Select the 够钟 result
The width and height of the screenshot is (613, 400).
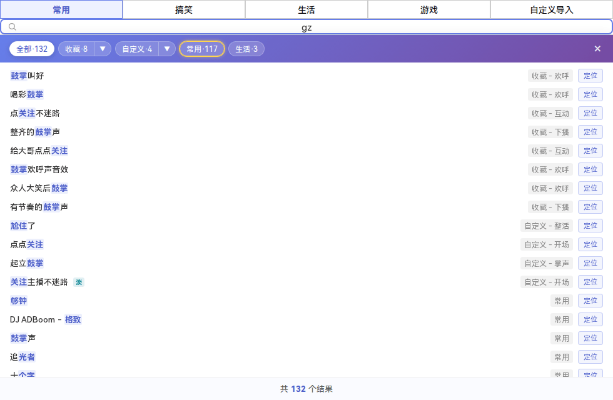19,301
